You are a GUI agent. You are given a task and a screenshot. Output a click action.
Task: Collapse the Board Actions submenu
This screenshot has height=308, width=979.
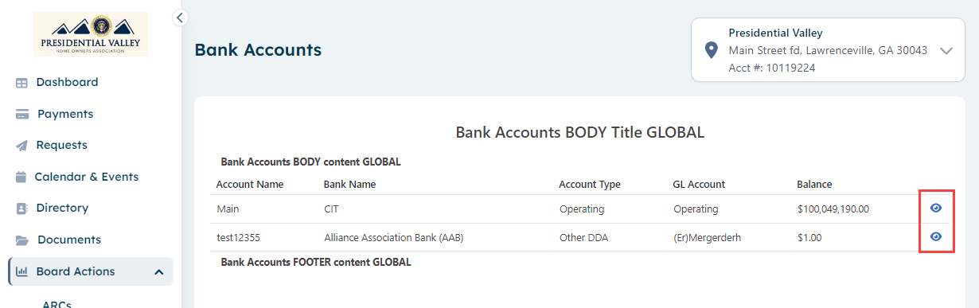(x=158, y=272)
